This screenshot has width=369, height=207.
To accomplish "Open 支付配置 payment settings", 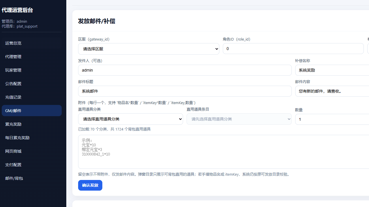I will [x=13, y=164].
